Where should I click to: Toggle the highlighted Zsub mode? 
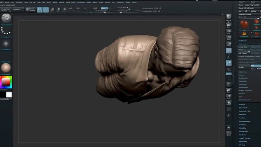(x=104, y=8)
